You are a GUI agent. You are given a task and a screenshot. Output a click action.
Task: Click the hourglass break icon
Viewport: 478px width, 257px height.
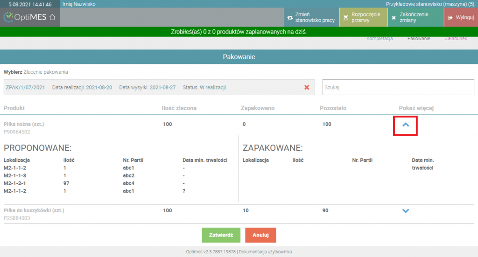pos(346,18)
